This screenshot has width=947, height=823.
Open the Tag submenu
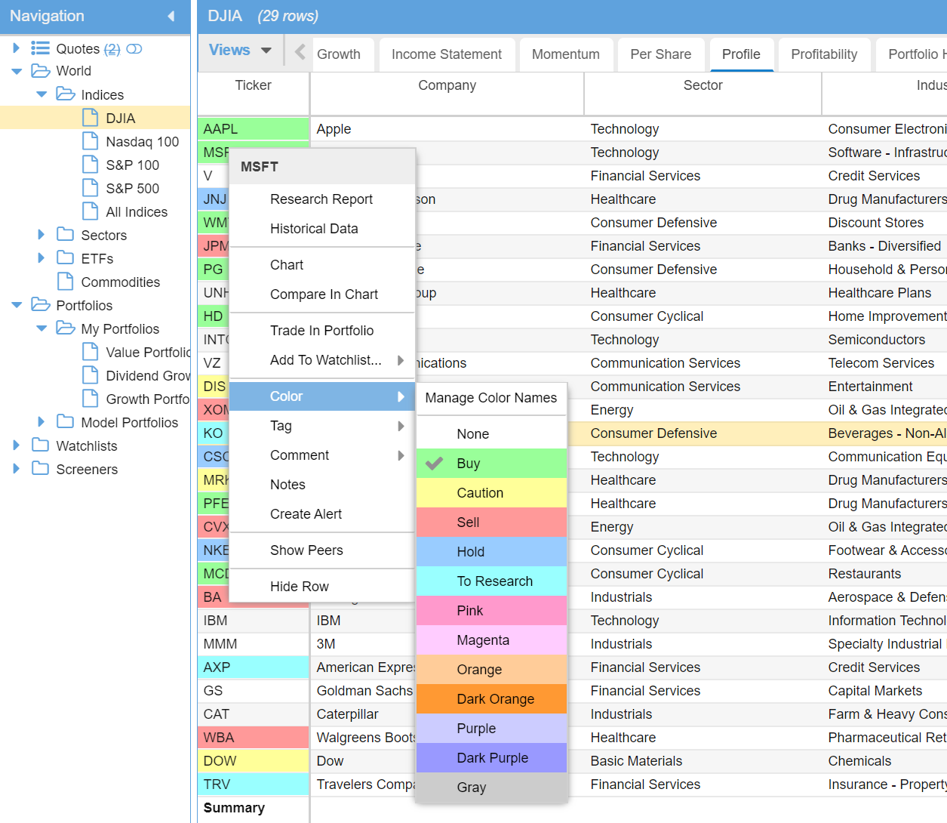[322, 426]
